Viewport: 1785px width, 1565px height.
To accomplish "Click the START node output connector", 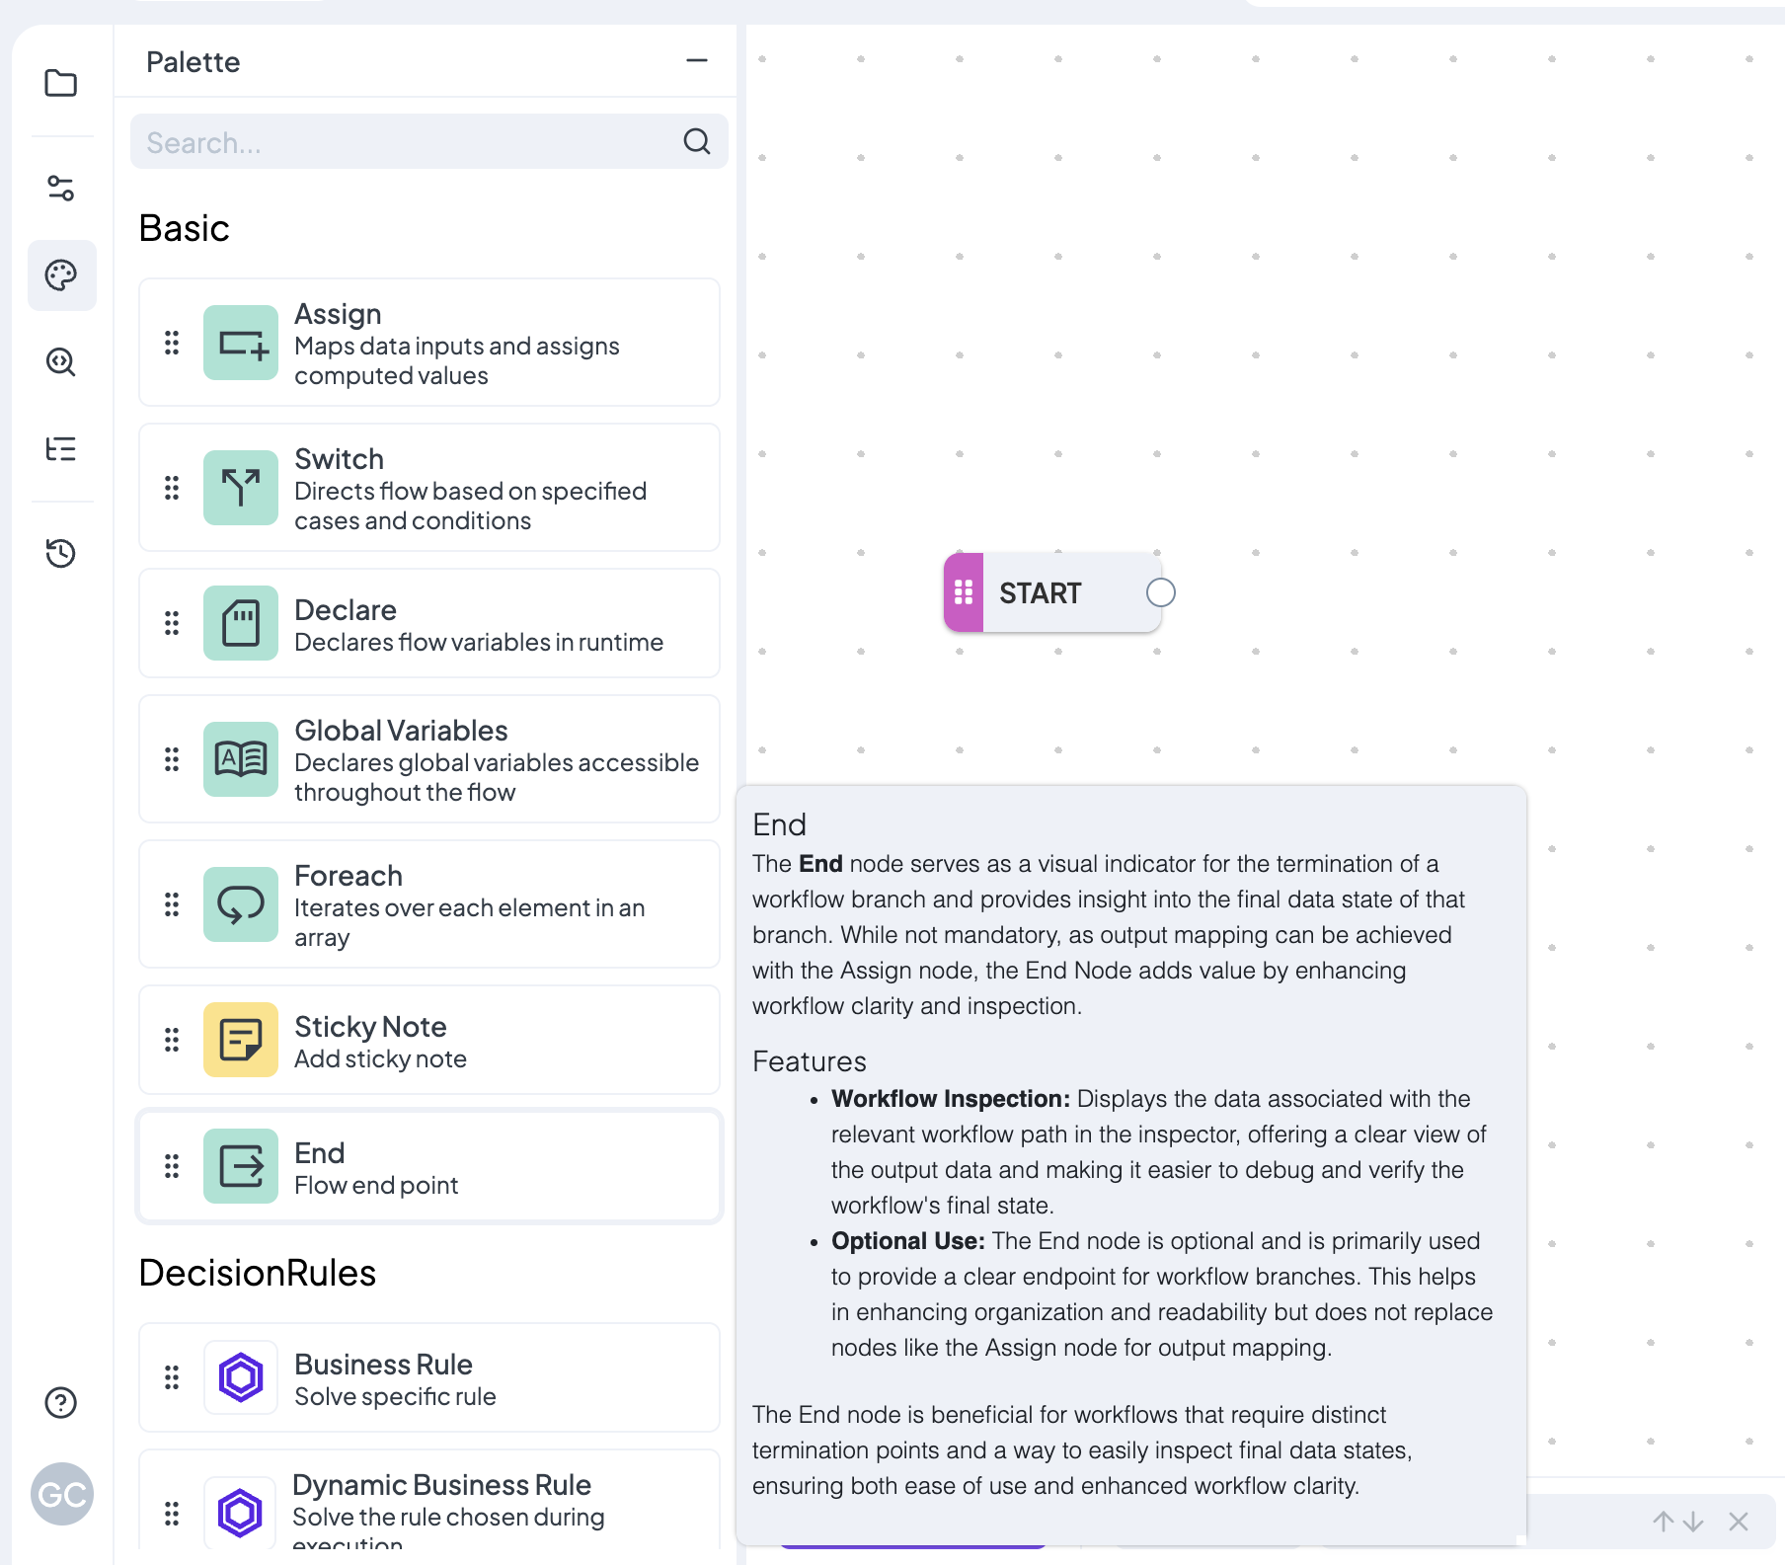I will 1161,592.
